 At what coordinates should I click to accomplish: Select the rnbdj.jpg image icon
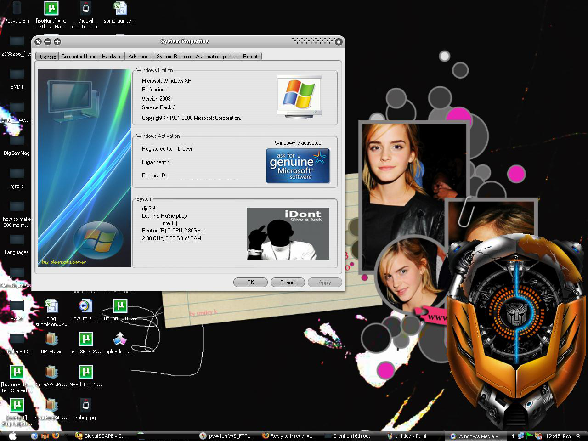click(85, 405)
